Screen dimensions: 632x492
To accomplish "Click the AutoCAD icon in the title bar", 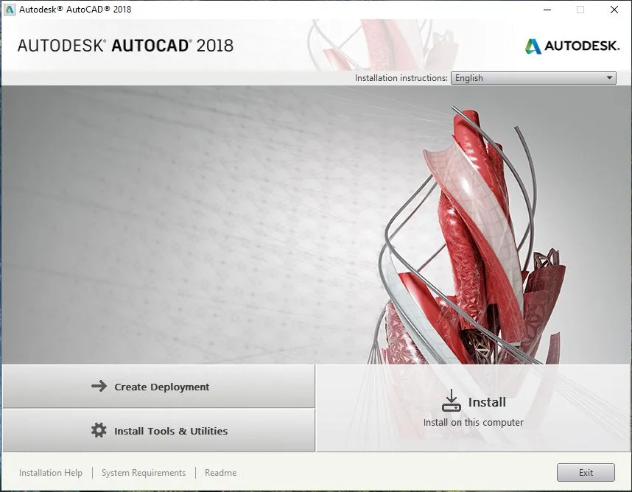I will click(9, 9).
